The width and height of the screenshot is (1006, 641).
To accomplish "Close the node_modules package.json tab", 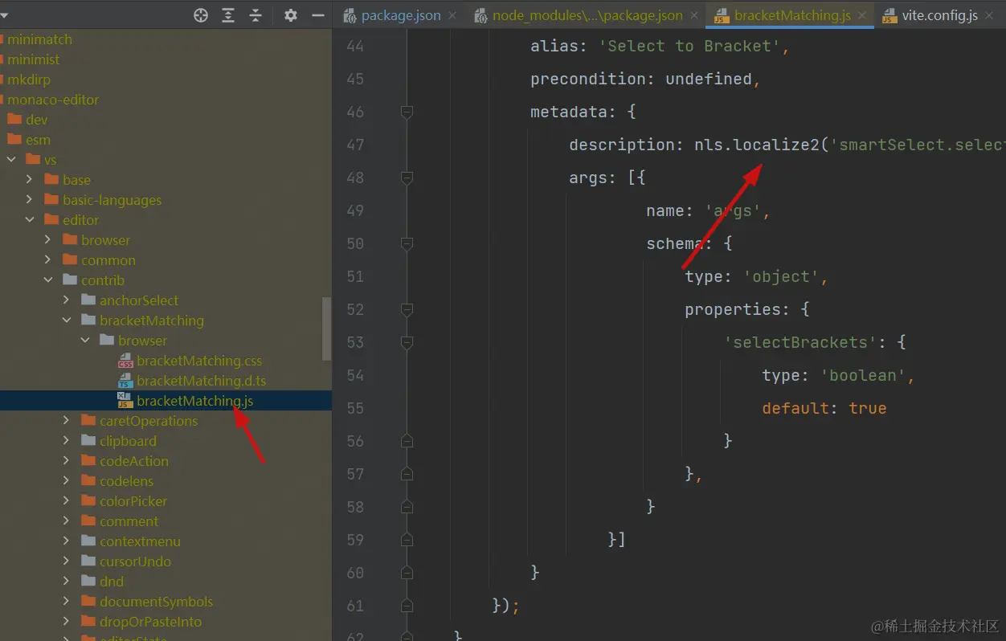I will [694, 15].
